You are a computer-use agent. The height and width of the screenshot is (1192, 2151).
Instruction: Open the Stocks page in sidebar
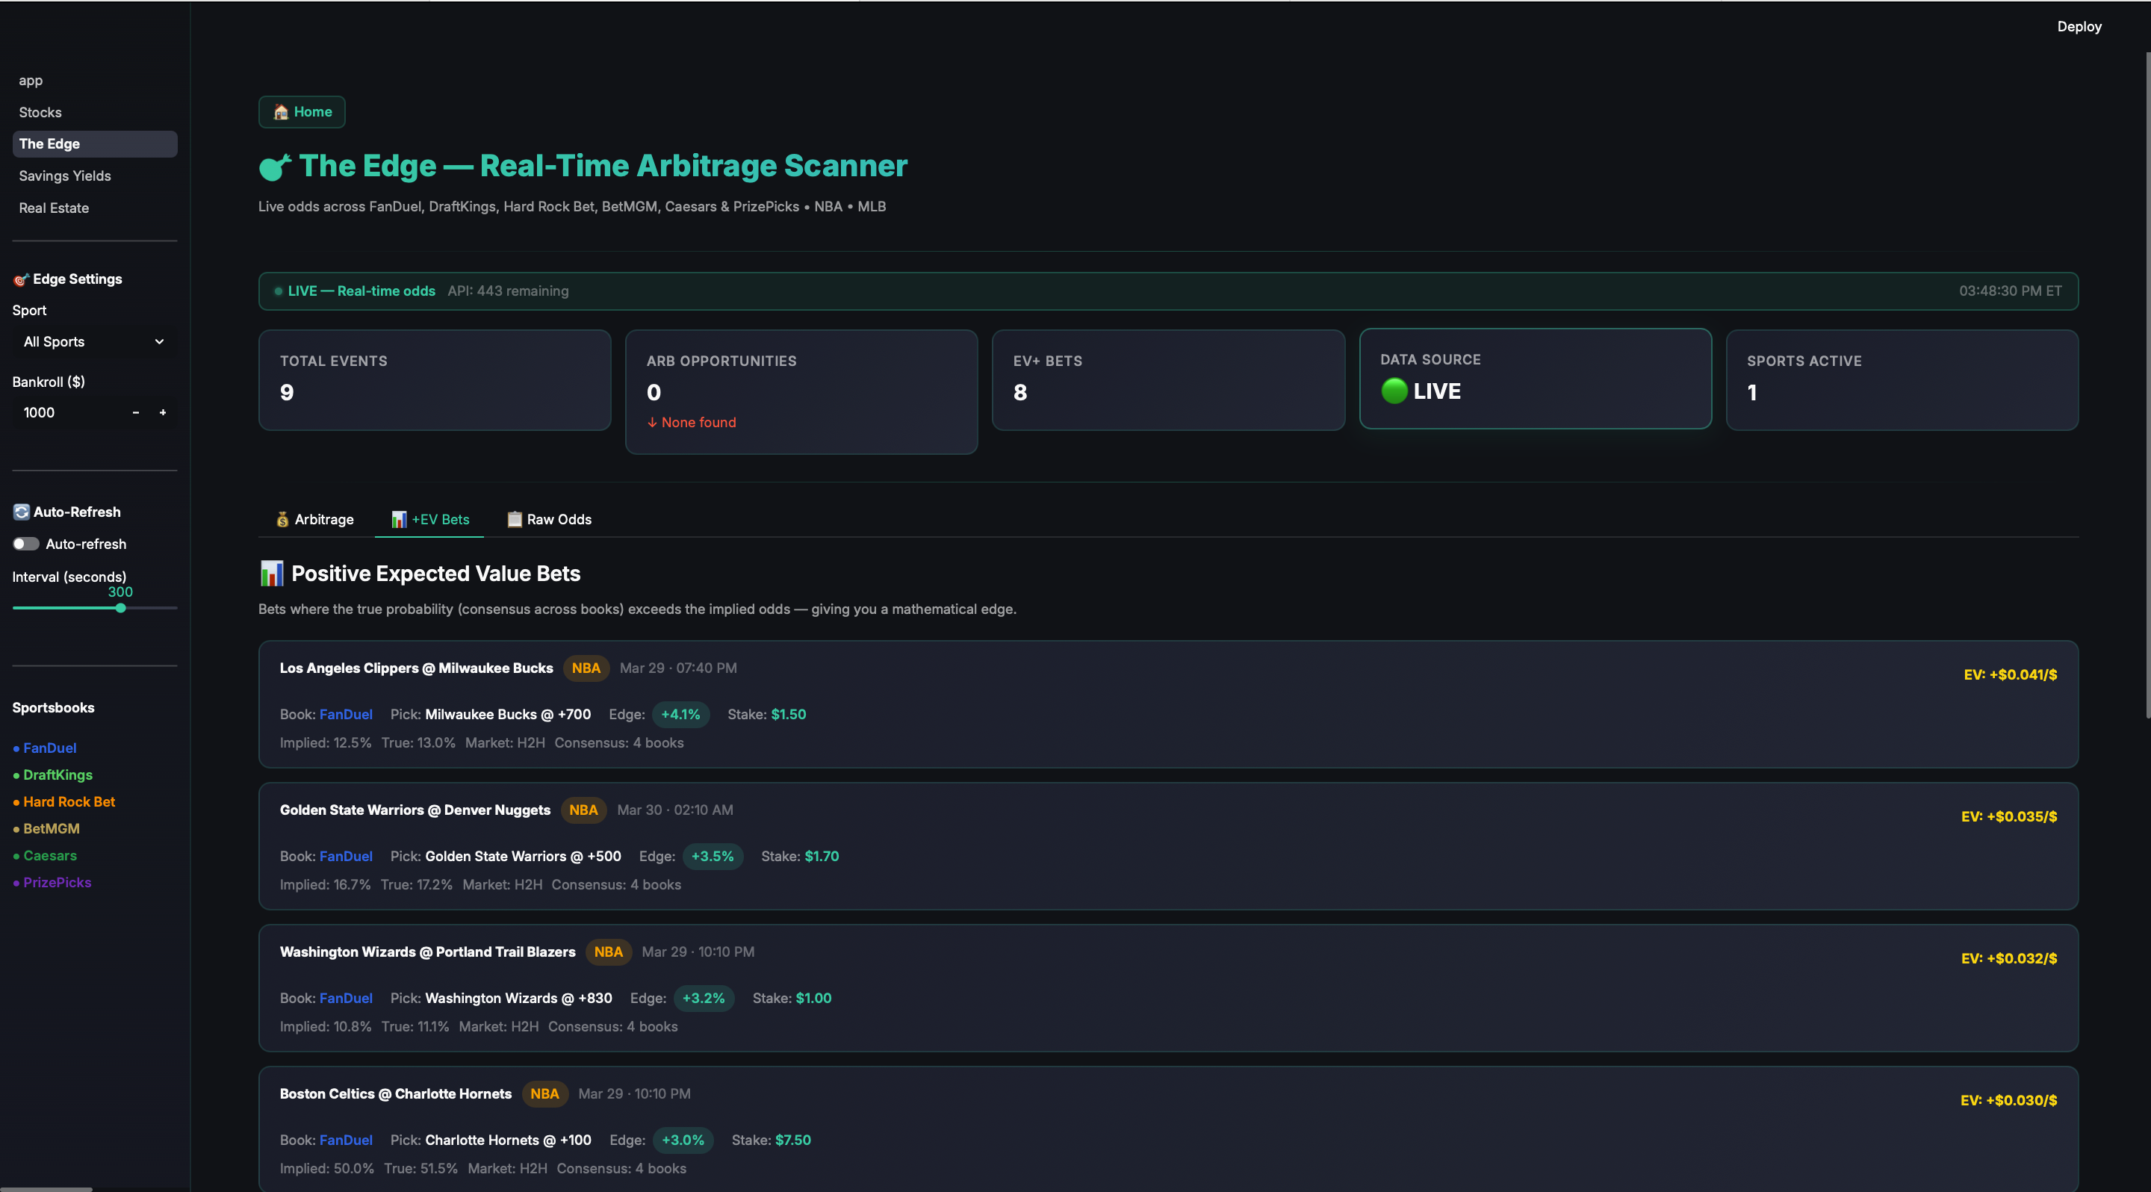point(40,112)
